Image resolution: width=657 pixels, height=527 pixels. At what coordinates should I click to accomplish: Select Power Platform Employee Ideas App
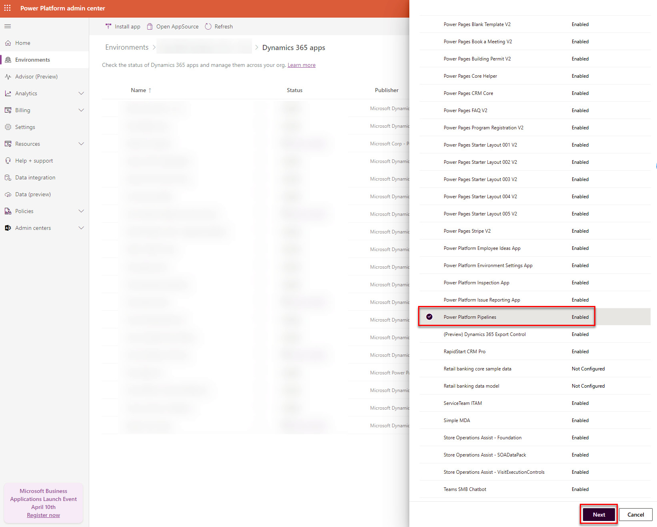(x=535, y=248)
